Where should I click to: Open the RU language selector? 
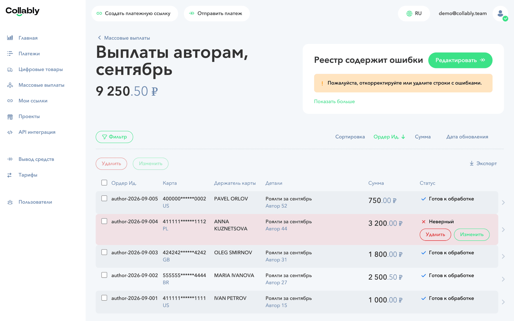click(x=414, y=13)
